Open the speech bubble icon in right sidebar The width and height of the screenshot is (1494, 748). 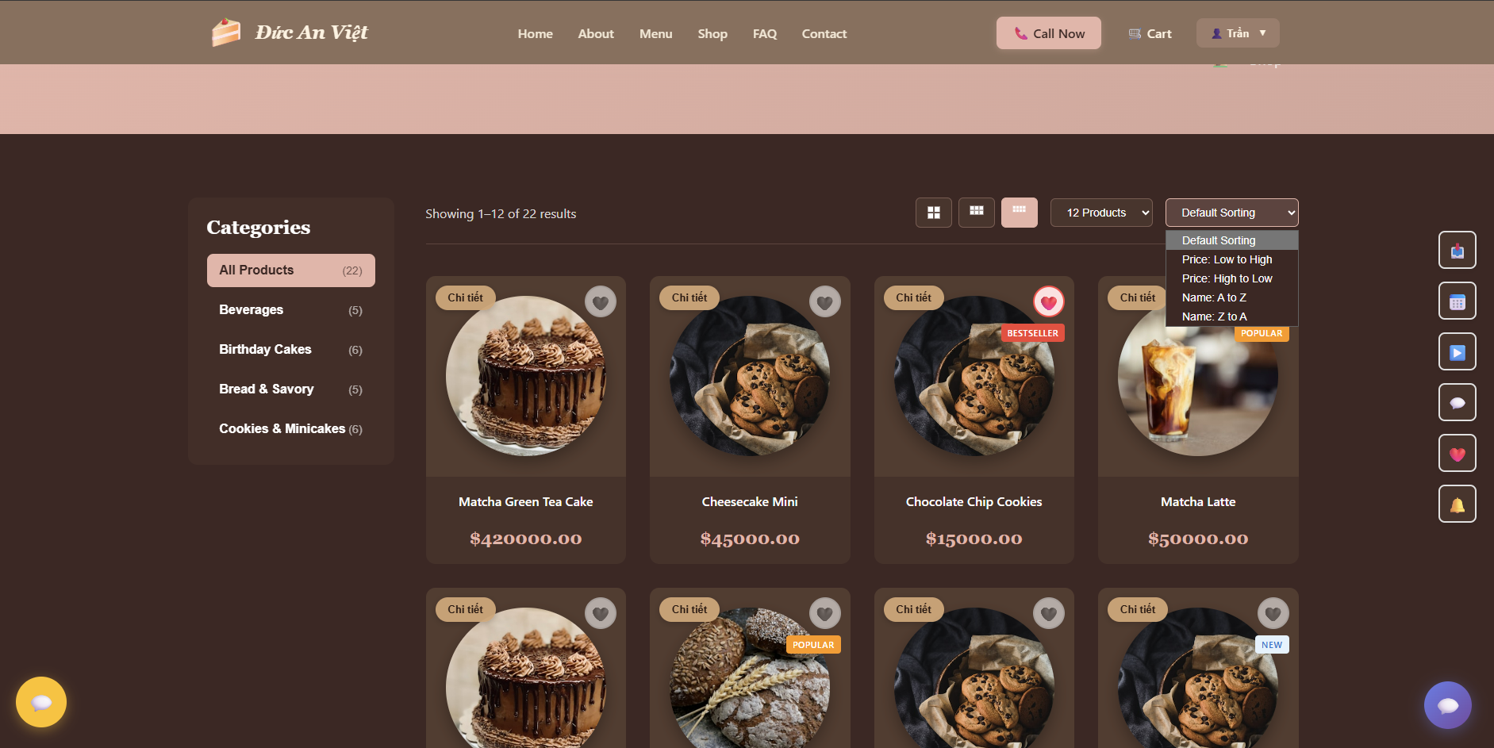pyautogui.click(x=1458, y=403)
